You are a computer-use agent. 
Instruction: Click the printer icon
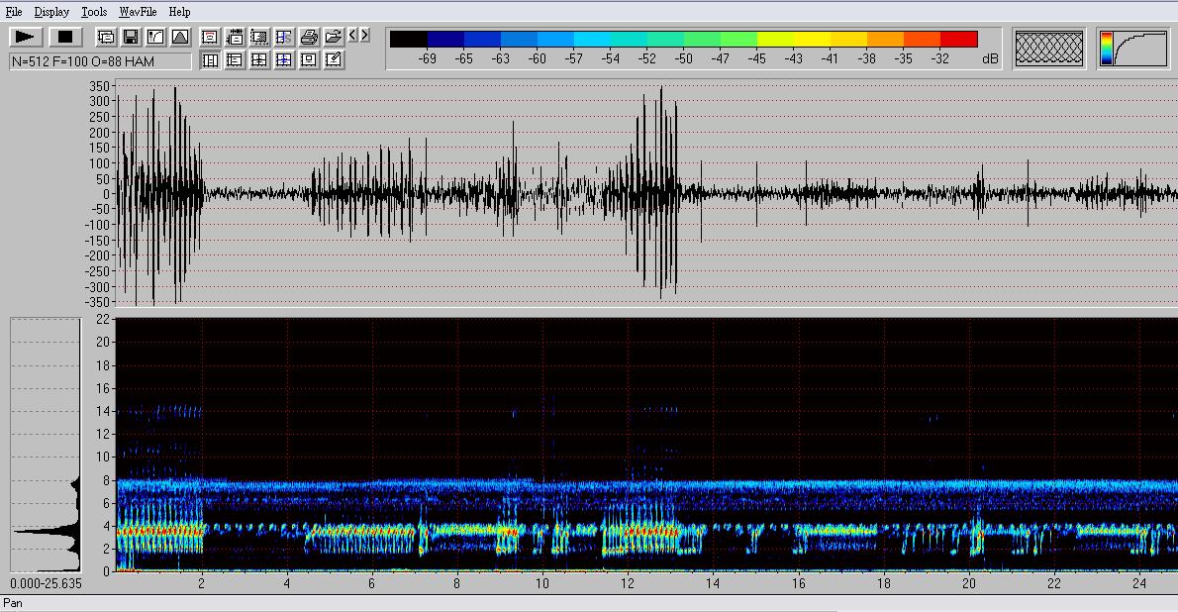309,38
